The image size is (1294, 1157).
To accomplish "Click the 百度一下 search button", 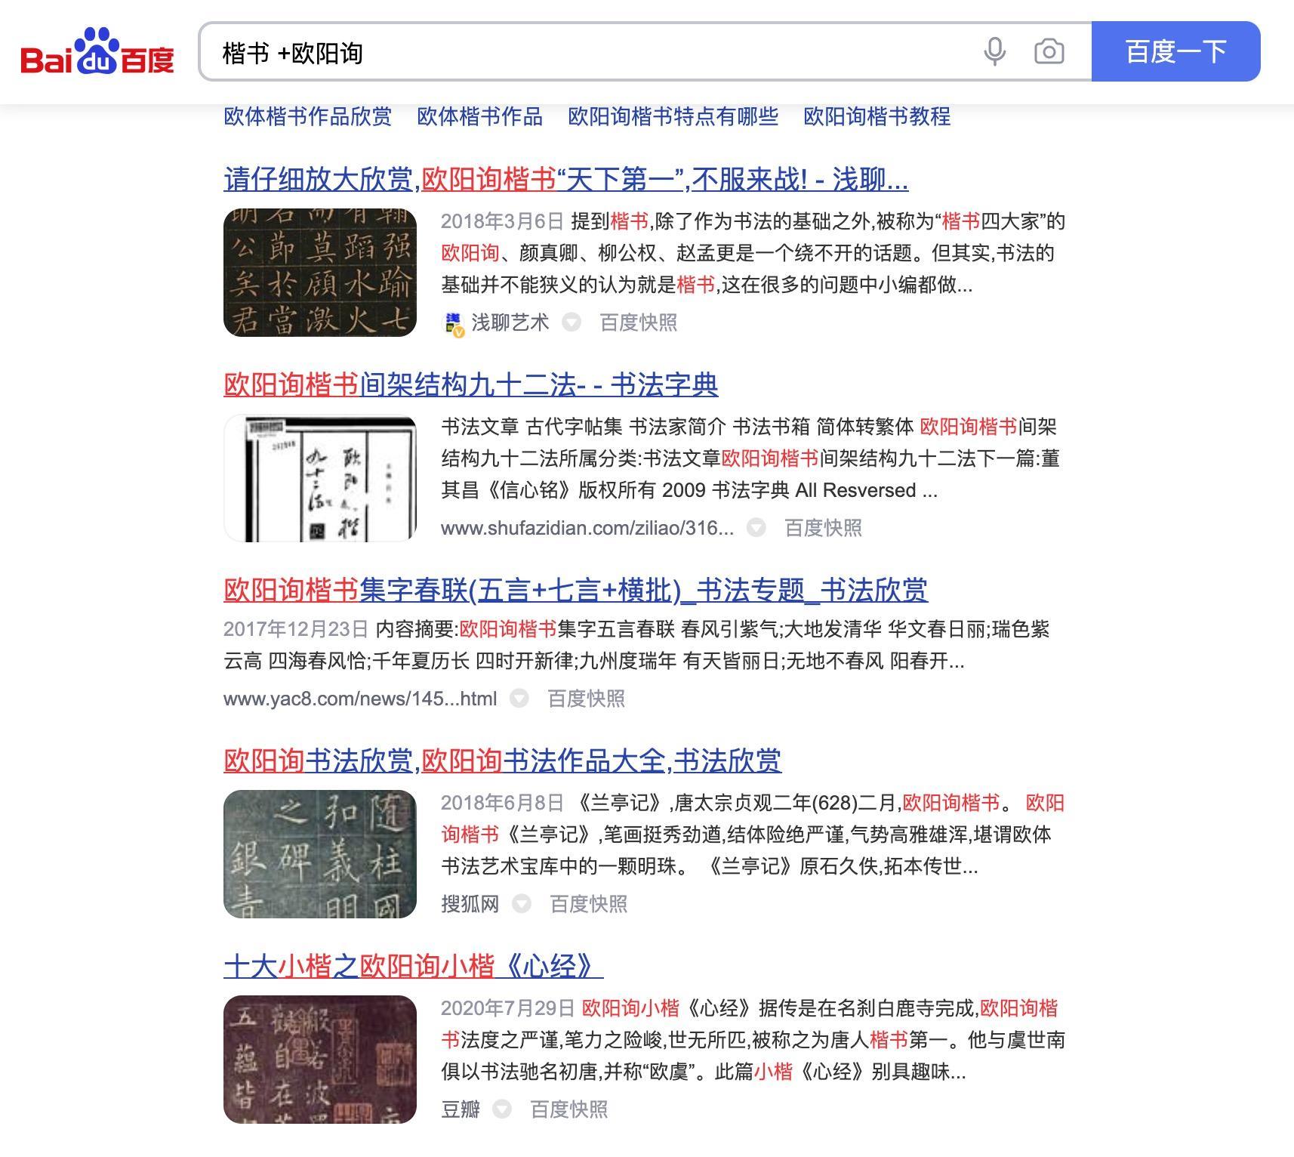I will point(1175,51).
